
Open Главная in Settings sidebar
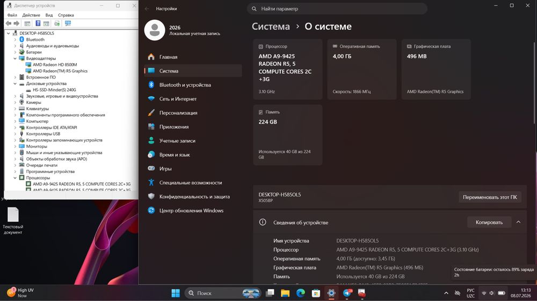click(193, 57)
